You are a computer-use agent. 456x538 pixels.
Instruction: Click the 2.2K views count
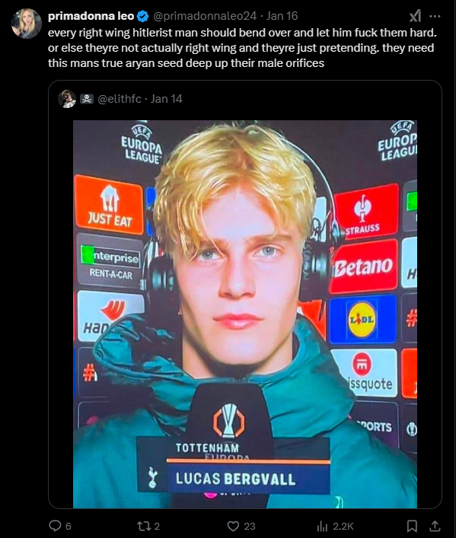coord(343,526)
